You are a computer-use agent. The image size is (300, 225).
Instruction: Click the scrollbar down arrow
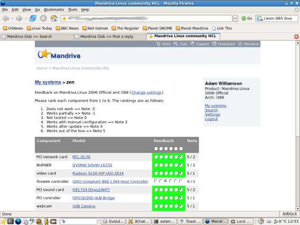(x=298, y=209)
